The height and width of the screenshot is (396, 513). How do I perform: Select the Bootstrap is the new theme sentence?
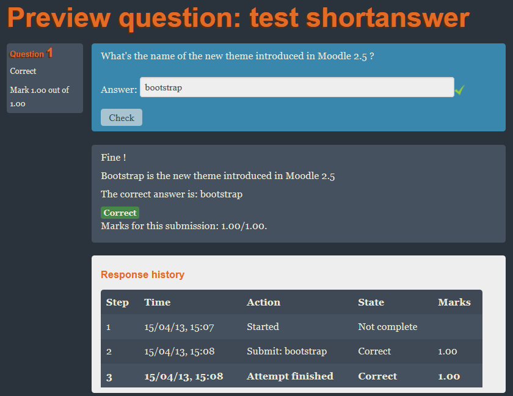[x=218, y=176]
